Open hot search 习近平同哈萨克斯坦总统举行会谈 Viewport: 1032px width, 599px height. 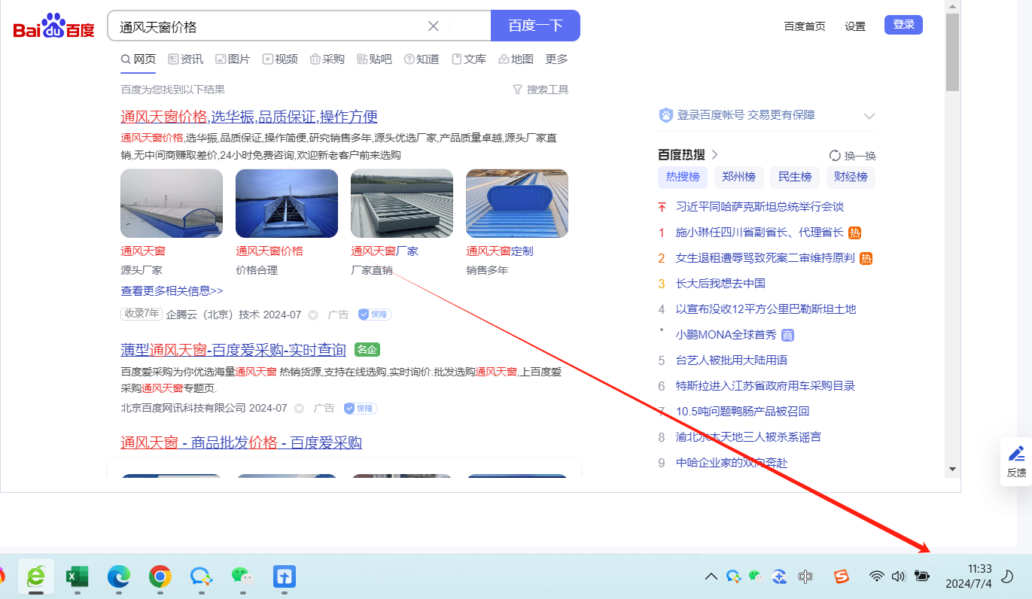click(760, 207)
